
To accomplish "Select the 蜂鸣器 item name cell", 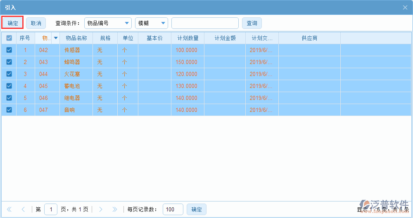I will 76,62.
